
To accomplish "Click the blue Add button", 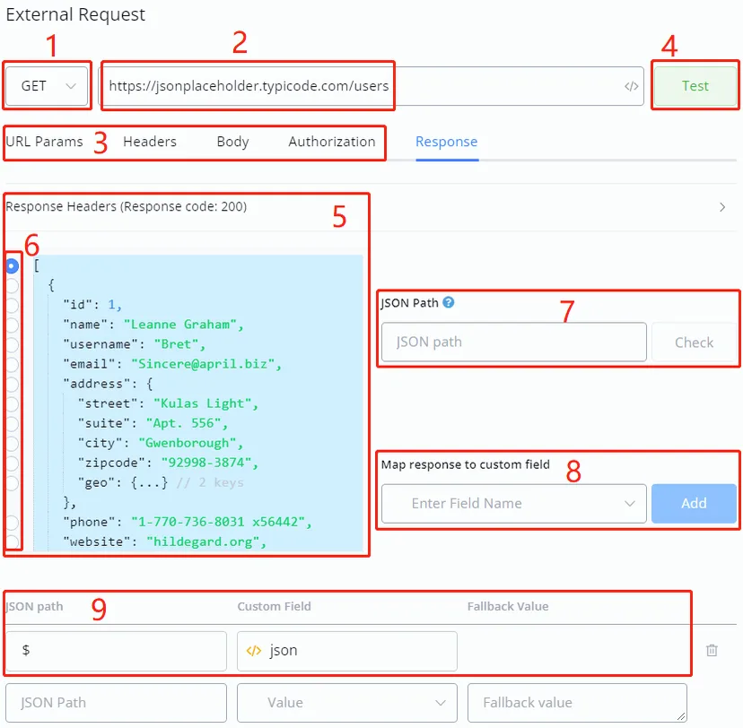I will 694,504.
